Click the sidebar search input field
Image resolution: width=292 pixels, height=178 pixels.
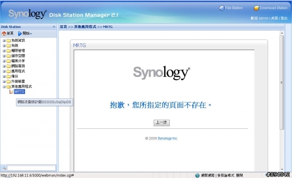31,168
